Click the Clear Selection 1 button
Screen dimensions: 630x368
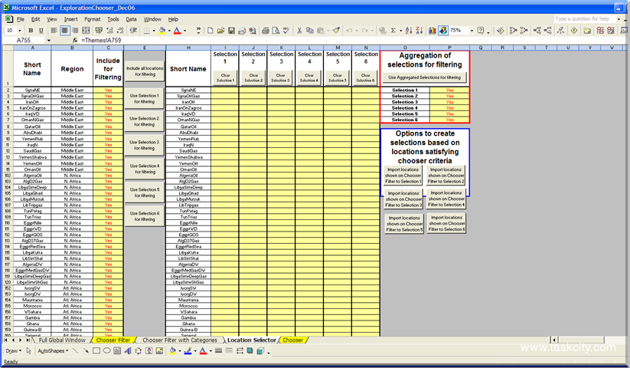coord(225,79)
